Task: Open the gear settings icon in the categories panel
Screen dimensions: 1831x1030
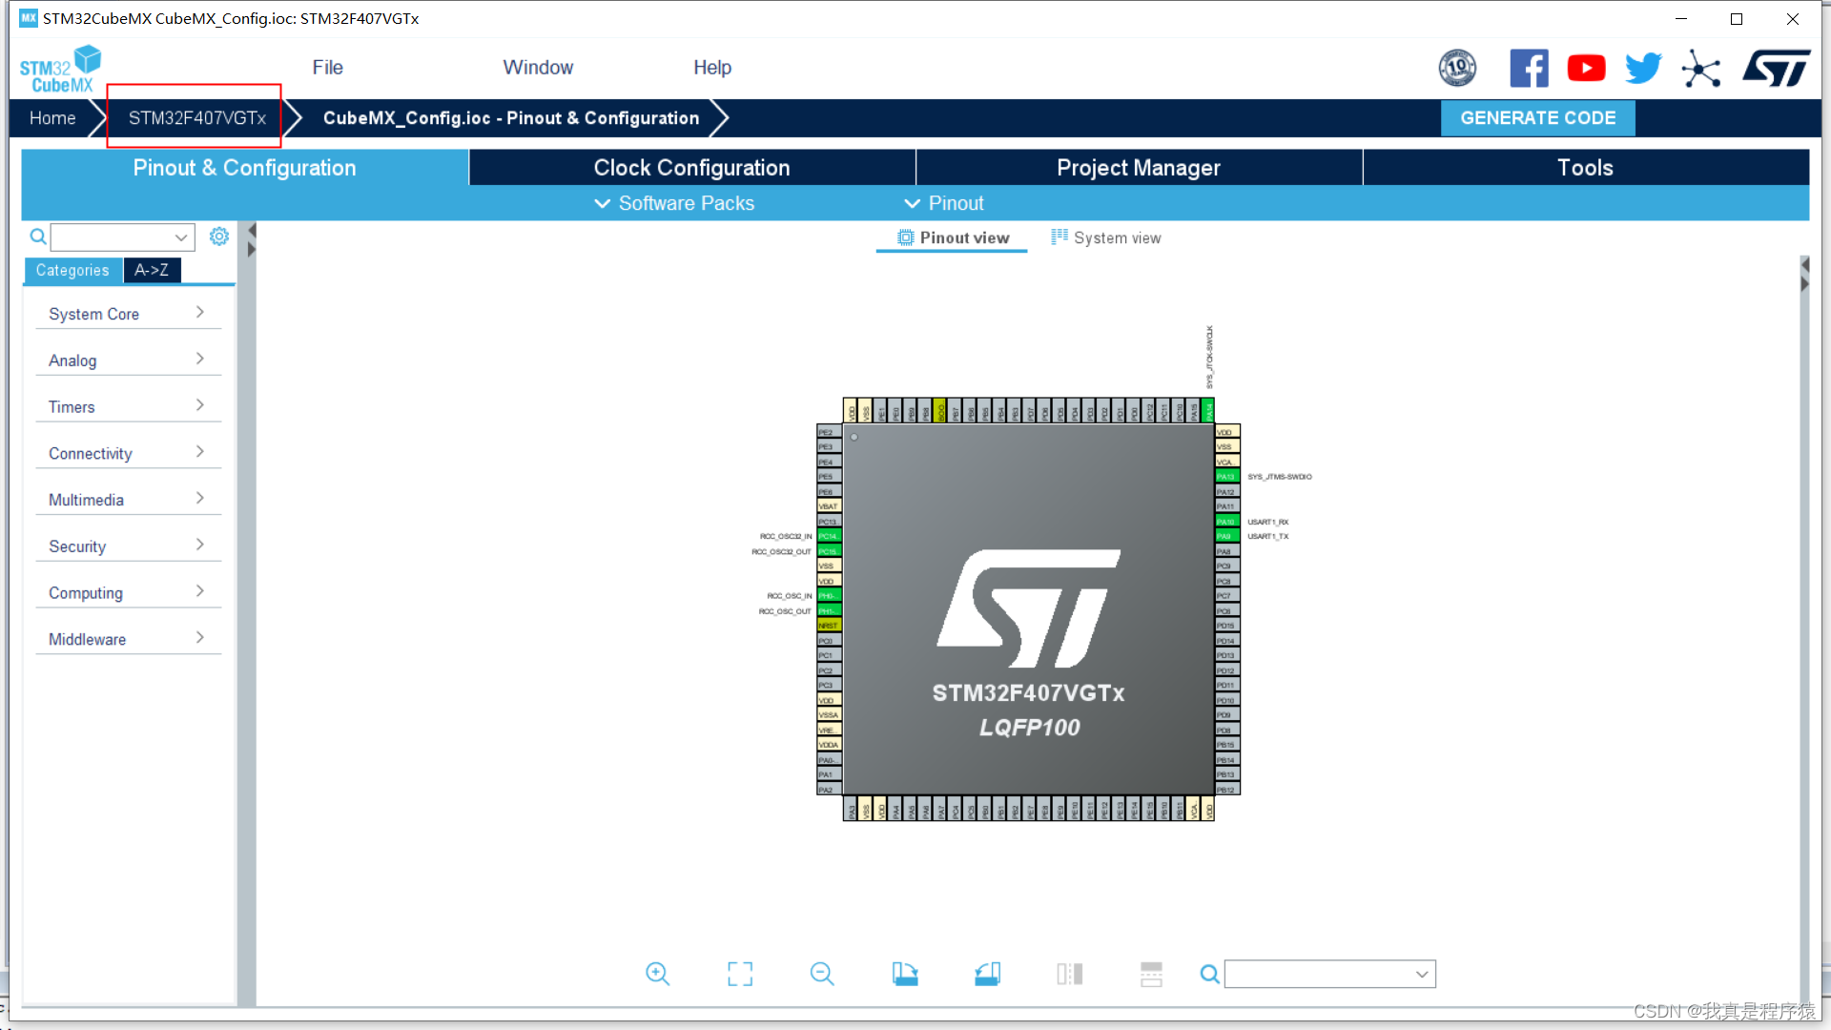Action: 218,237
